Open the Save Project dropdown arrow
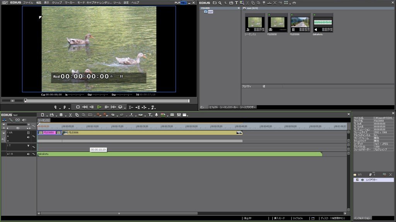Screen dimensions: 396x222 (x=65, y=116)
